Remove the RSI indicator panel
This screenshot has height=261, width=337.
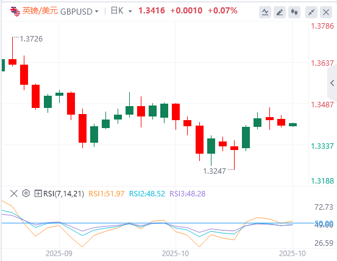click(14, 193)
